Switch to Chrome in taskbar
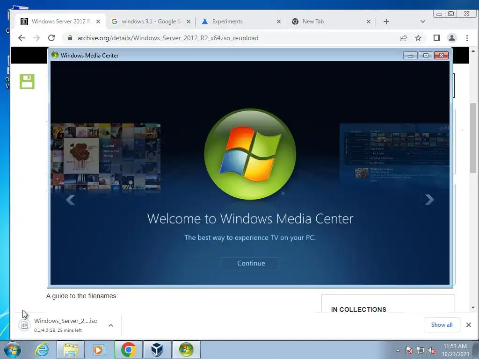The width and height of the screenshot is (479, 359). coord(128,350)
